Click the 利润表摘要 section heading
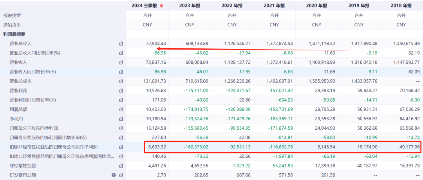Image resolution: width=423 pixels, height=180 pixels. 14,34
